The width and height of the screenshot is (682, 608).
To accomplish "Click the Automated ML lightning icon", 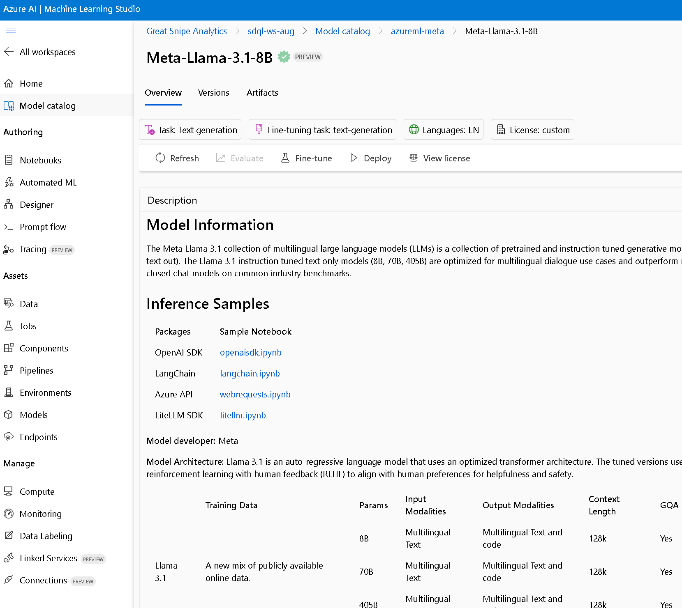I will (9, 182).
